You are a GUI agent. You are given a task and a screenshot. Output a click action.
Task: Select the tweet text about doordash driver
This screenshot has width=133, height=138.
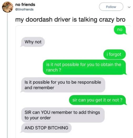(70, 20)
